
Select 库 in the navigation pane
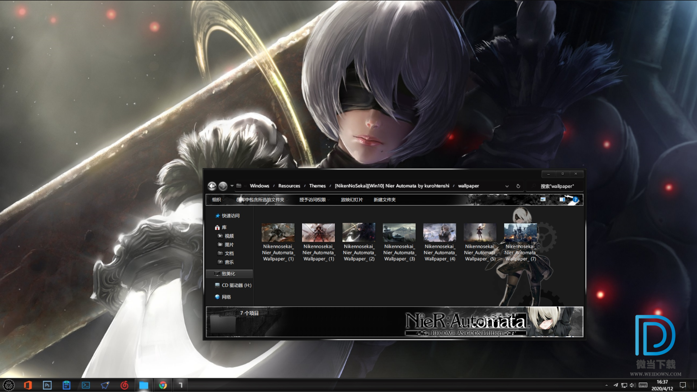(x=221, y=228)
